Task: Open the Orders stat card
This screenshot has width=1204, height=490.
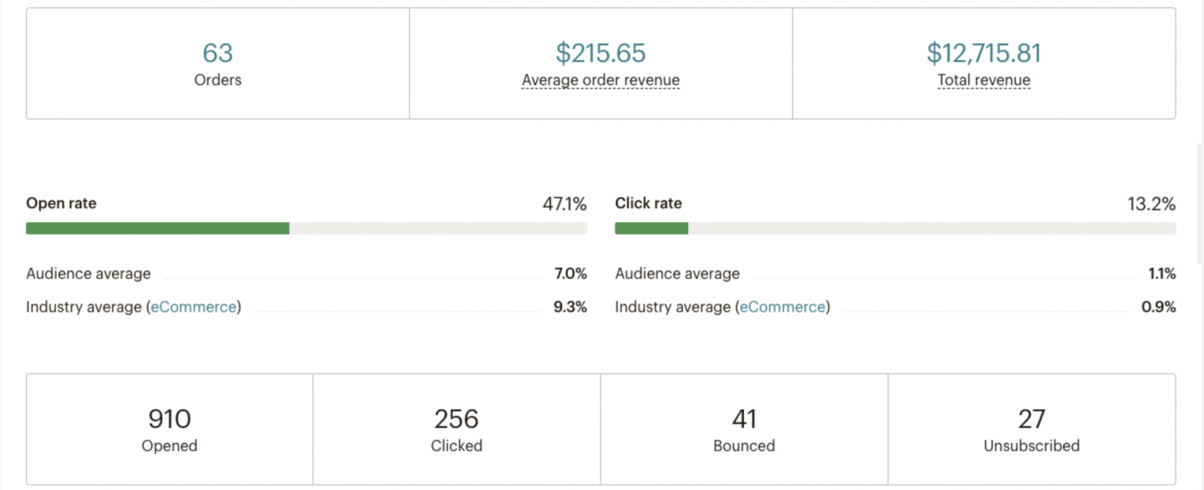Action: (x=217, y=63)
